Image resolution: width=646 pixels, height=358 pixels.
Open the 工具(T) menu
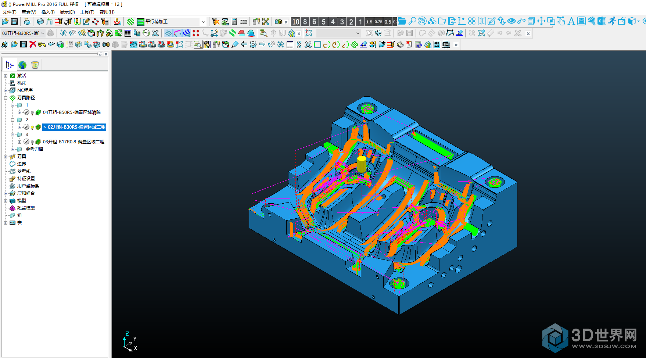point(87,12)
